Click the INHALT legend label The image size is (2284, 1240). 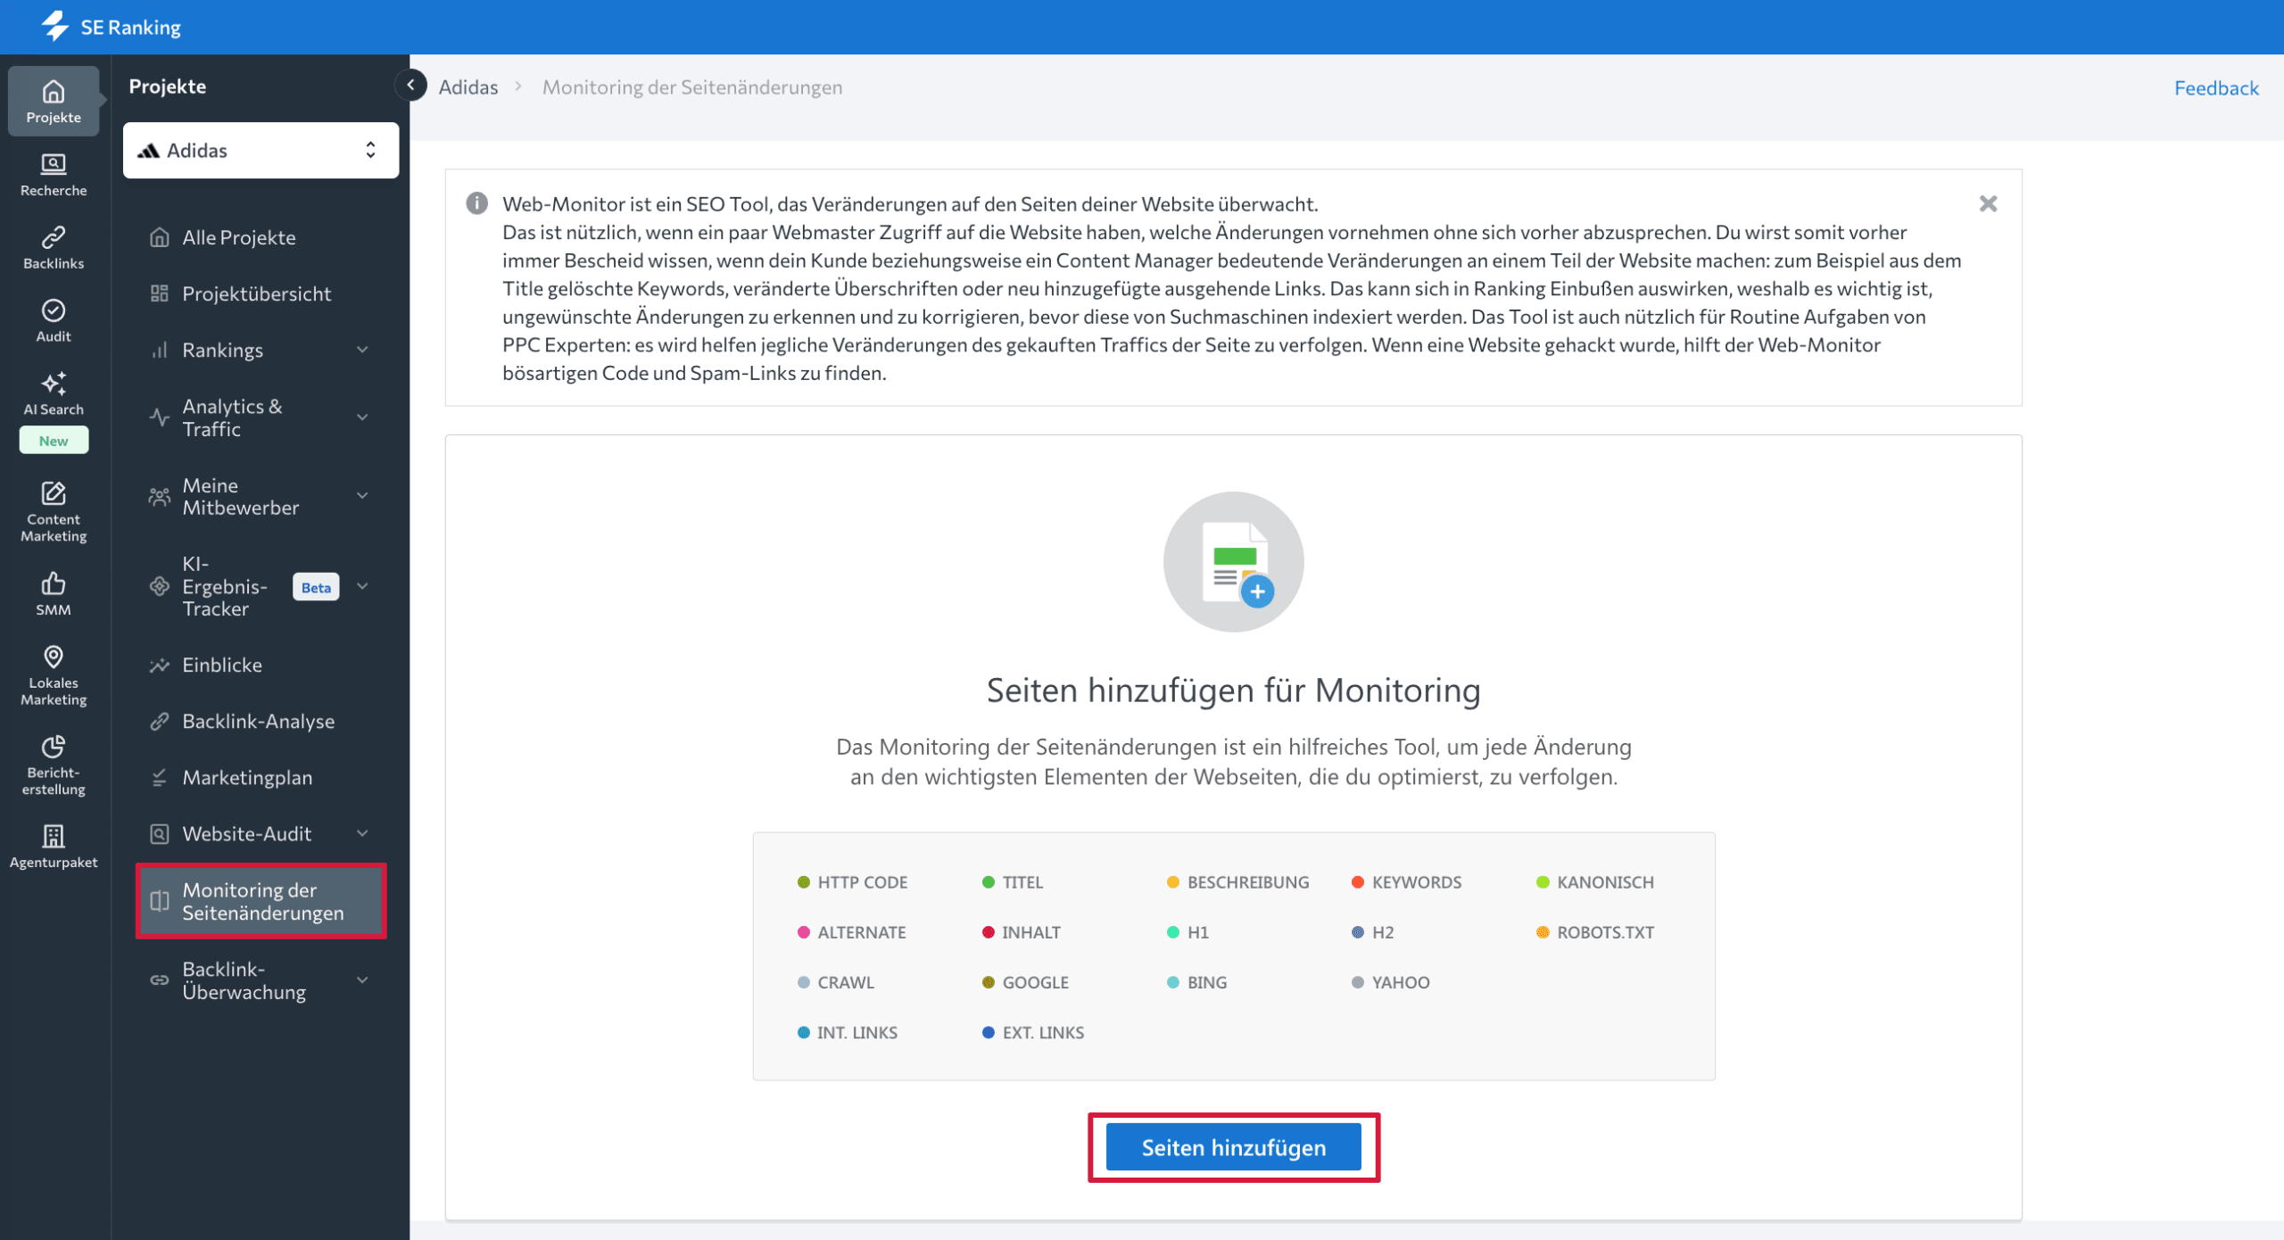tap(1031, 932)
